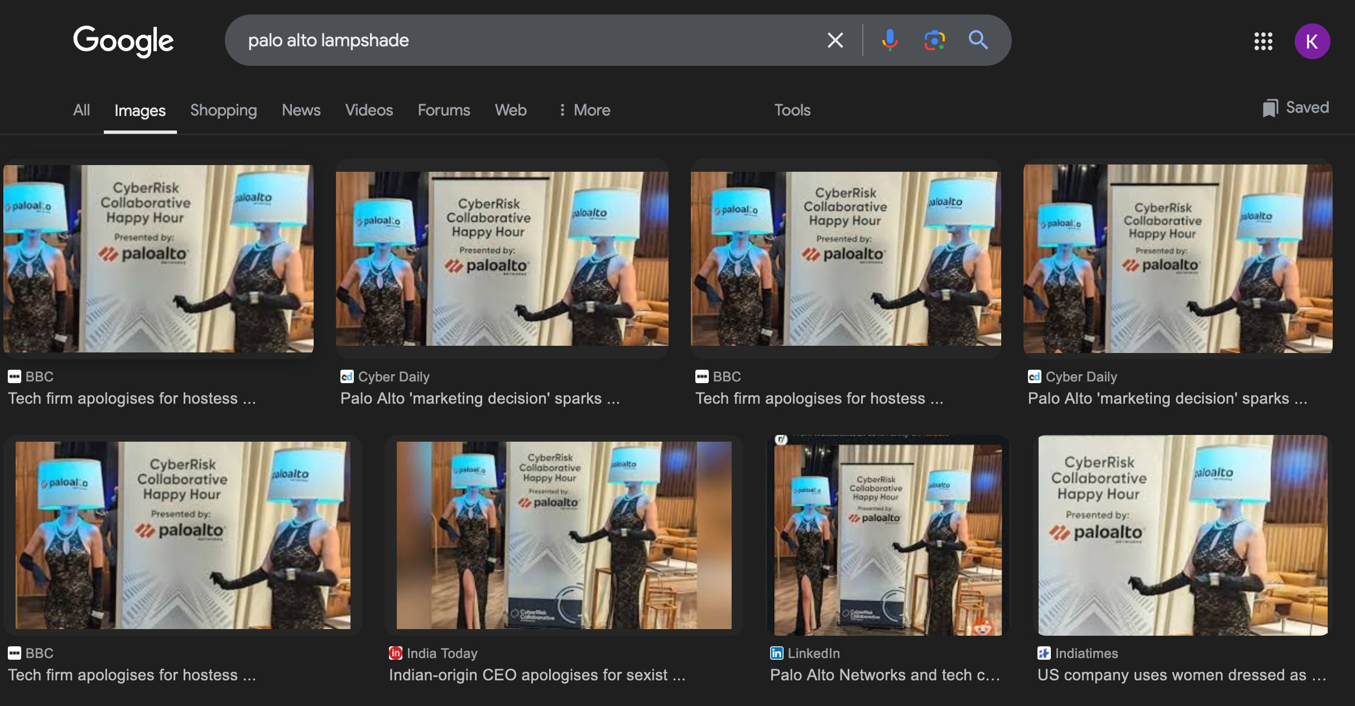The image size is (1355, 706).
Task: Open 'Indian-origin CEO apologises for sexist' link
Action: click(537, 675)
